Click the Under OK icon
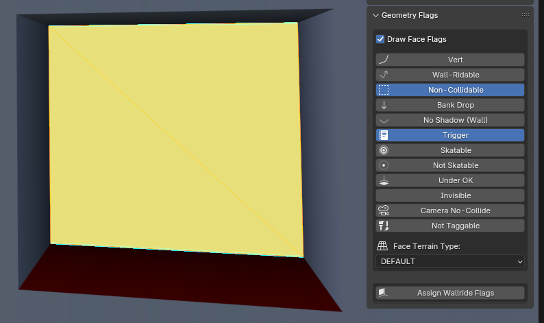544x323 pixels. 384,180
